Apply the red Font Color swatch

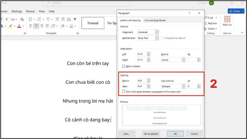point(19,26)
